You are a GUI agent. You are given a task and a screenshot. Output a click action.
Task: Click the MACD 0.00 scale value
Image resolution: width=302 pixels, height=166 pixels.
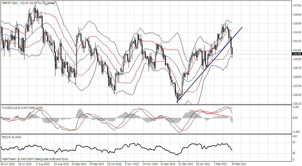point(295,118)
